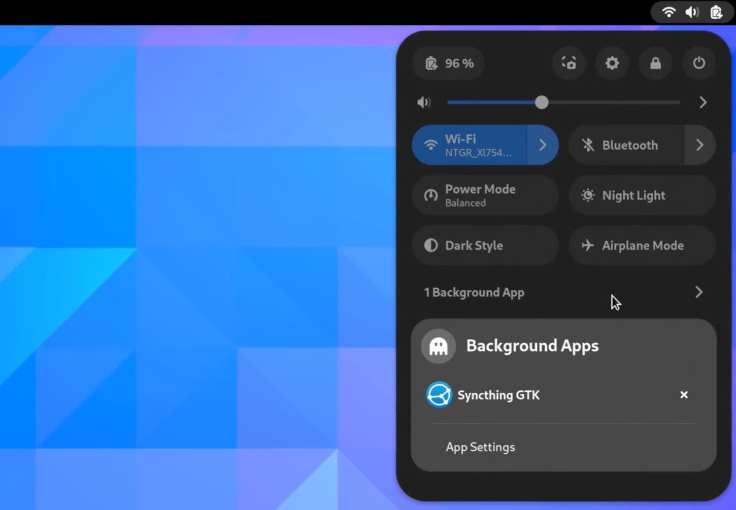
Task: Stop Syncthing GTK with the X
Action: pos(684,395)
